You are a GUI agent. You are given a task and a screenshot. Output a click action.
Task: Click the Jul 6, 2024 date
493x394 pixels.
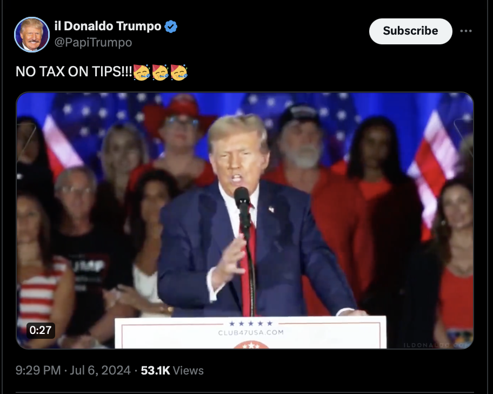coord(100,370)
